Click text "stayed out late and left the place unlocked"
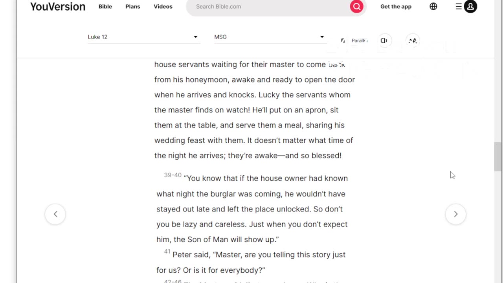This screenshot has width=503, height=283. tap(233, 209)
